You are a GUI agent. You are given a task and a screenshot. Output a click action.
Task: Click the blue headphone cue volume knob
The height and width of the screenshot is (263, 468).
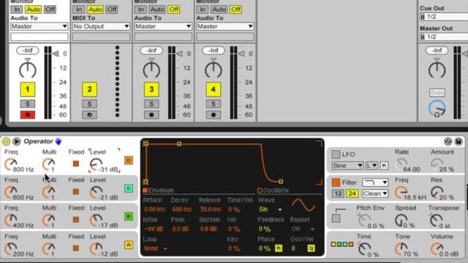[437, 109]
